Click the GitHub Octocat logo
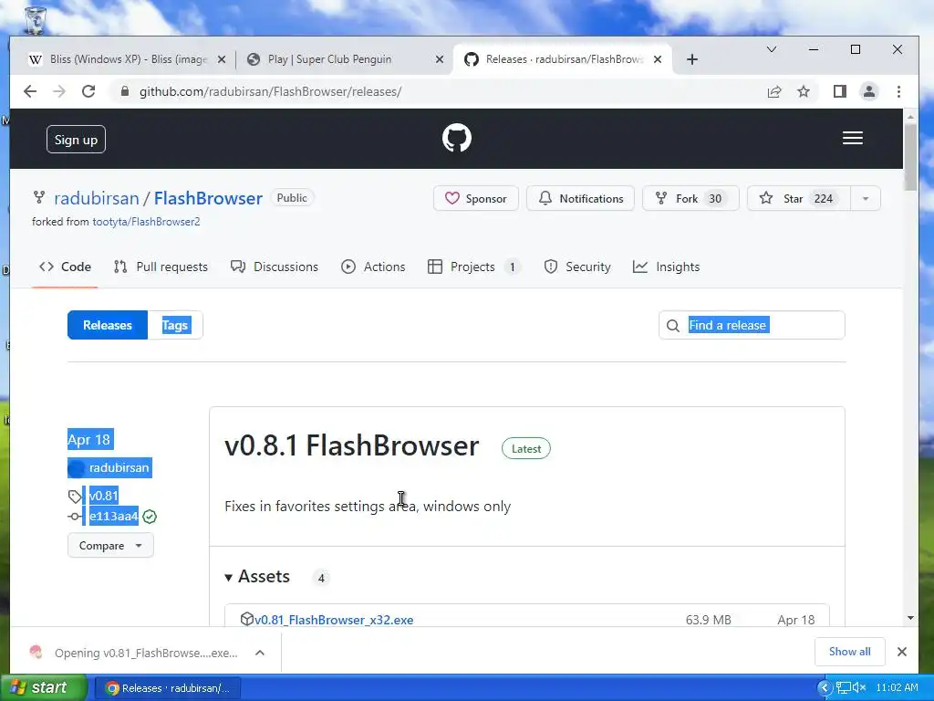Image resolution: width=934 pixels, height=701 pixels. click(x=457, y=139)
